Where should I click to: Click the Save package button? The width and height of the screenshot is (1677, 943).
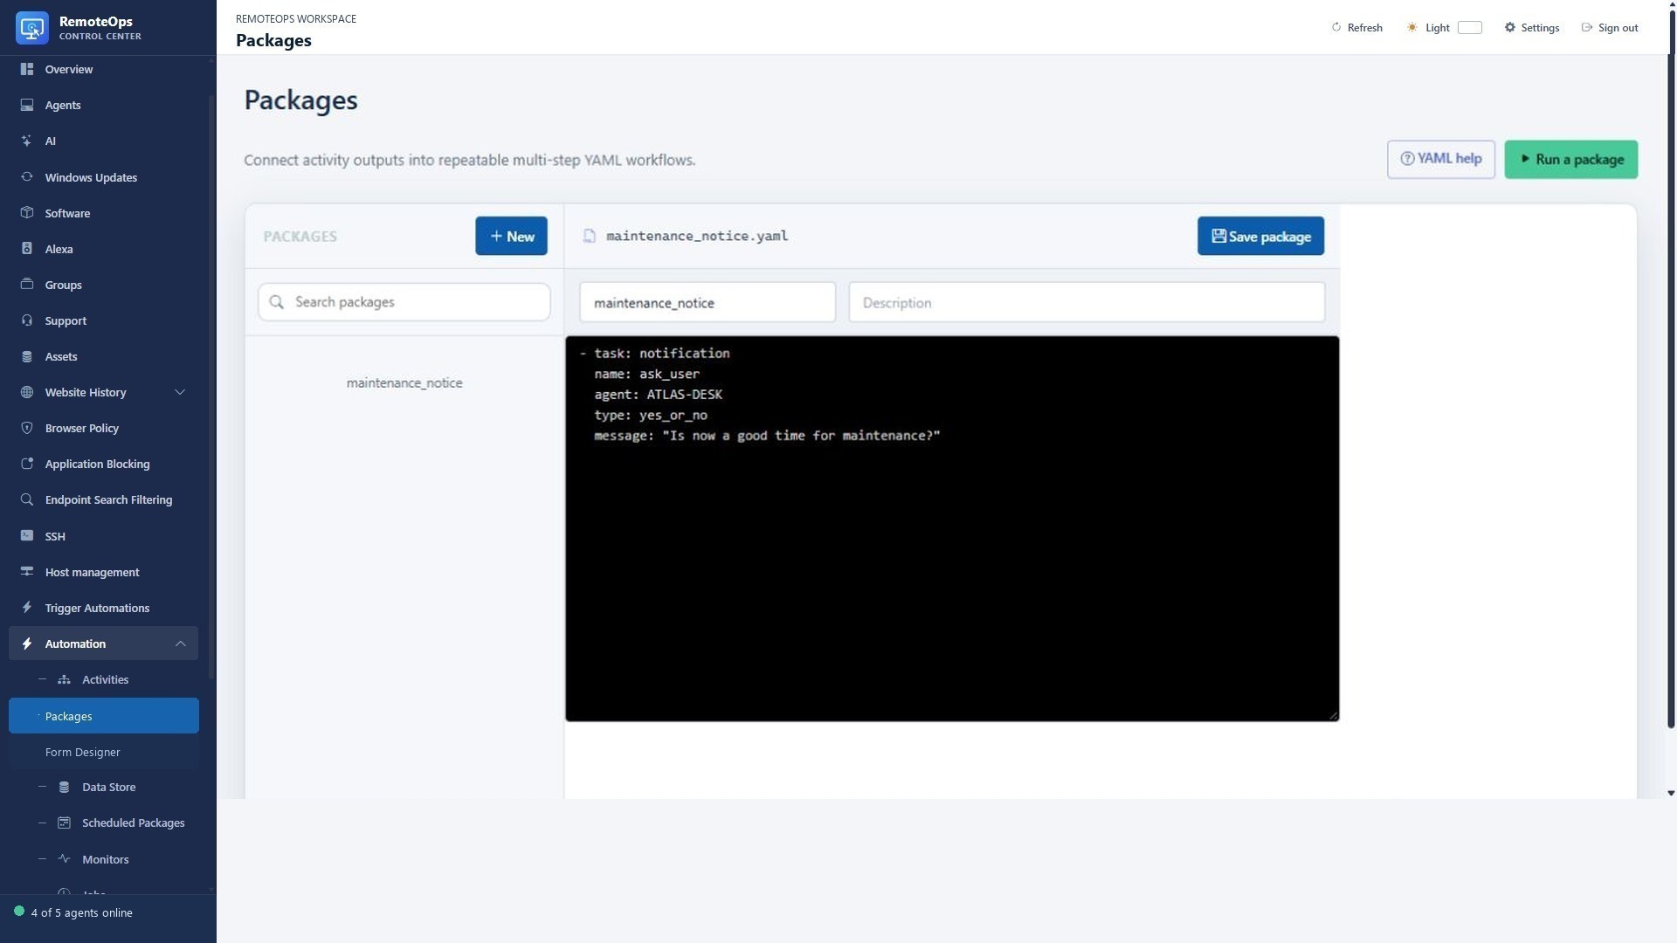coord(1260,236)
